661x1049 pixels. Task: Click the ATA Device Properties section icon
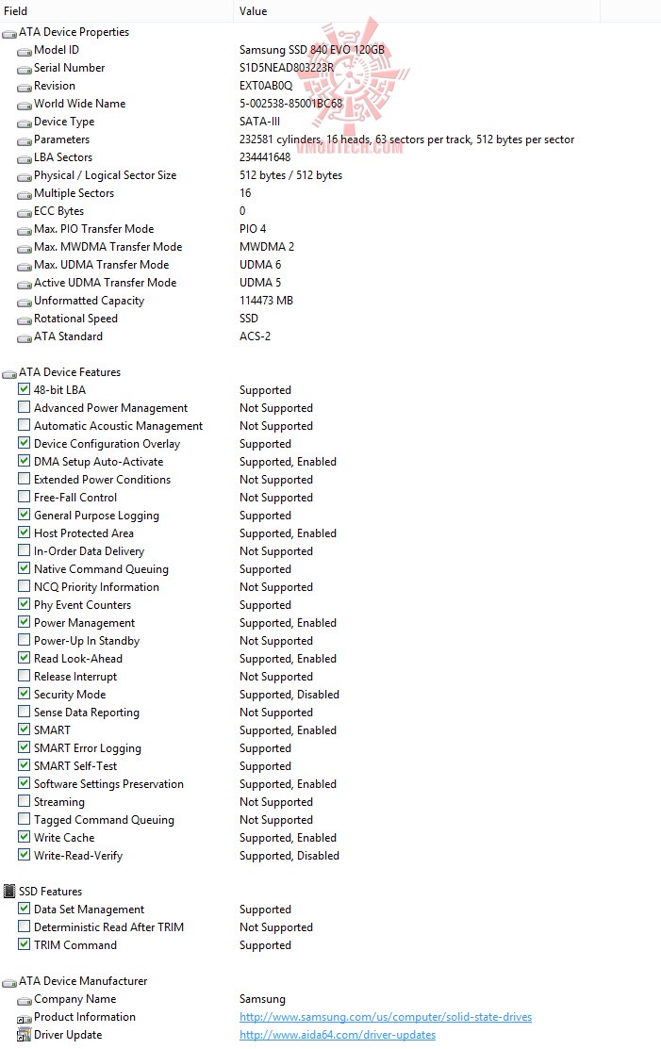tap(9, 33)
